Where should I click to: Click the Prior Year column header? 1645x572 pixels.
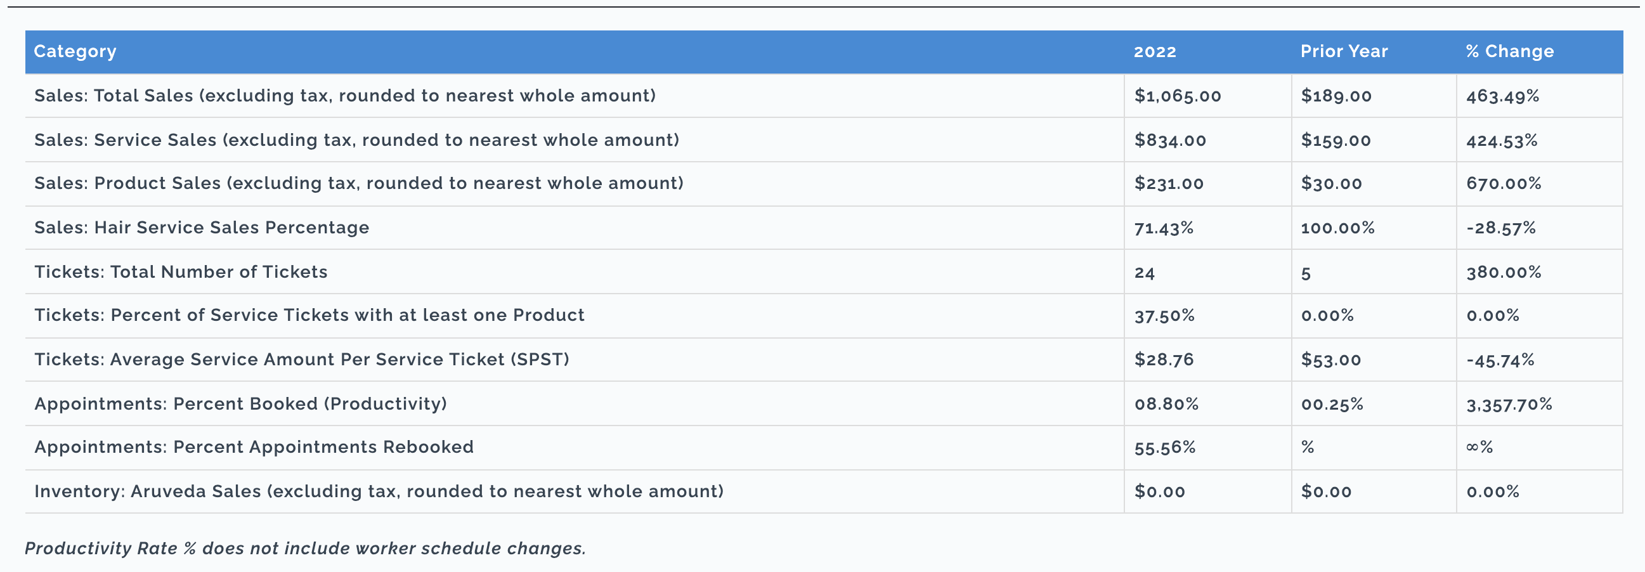[1344, 52]
